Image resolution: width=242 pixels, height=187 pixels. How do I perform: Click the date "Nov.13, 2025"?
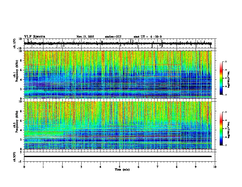[85, 37]
